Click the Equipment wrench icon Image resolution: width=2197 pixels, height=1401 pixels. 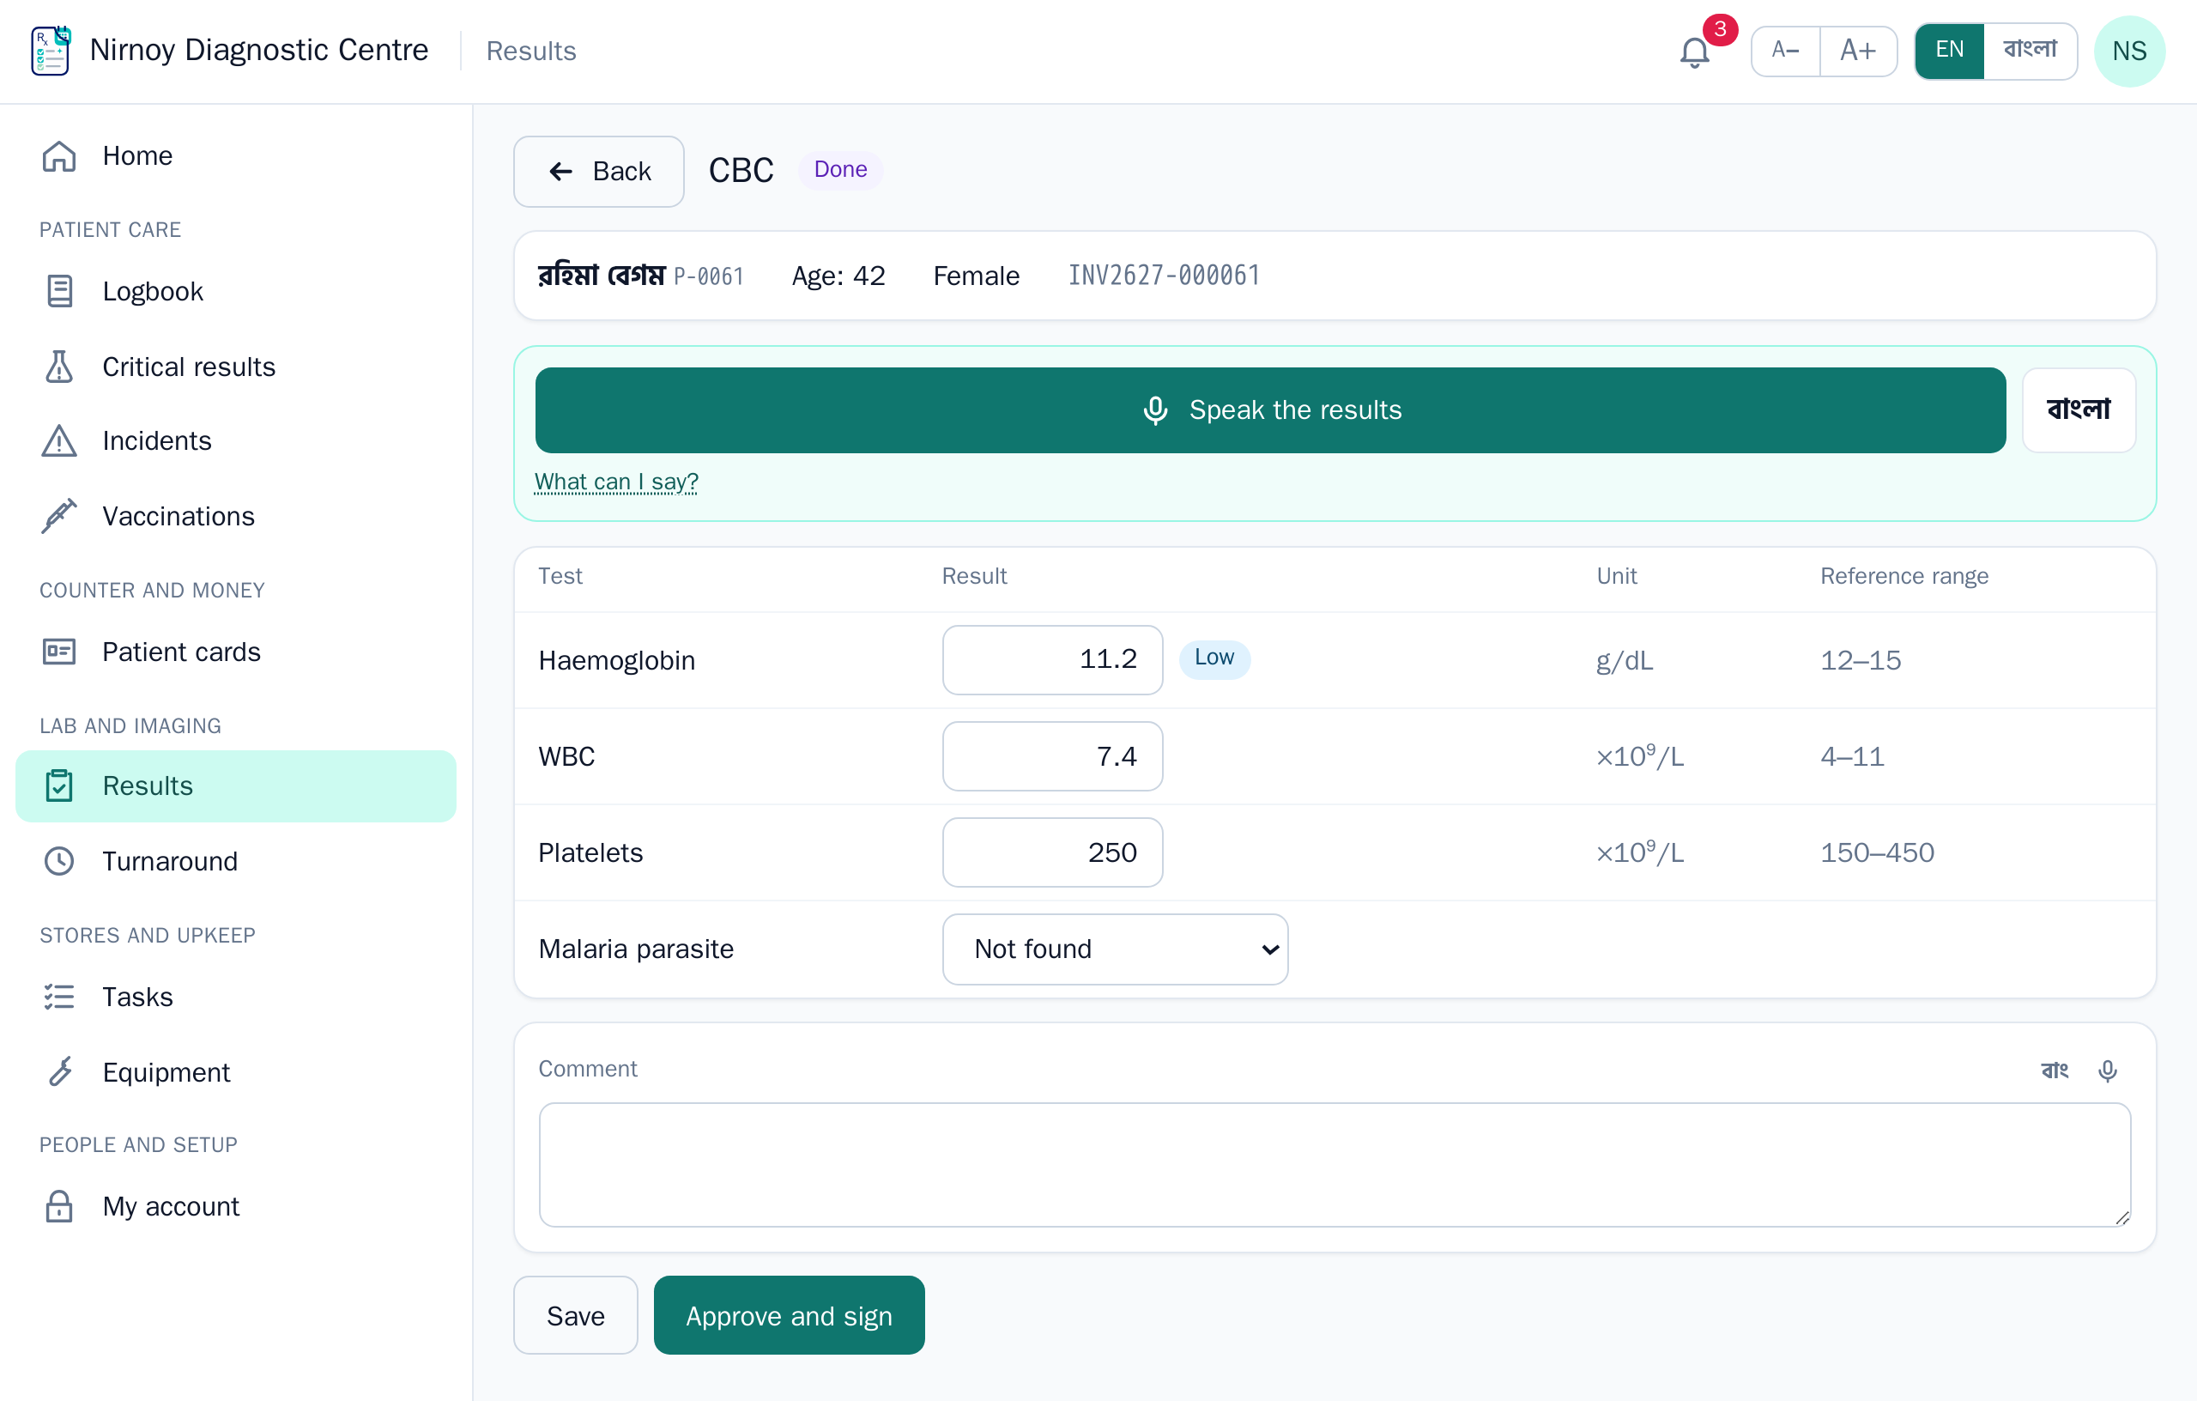59,1071
